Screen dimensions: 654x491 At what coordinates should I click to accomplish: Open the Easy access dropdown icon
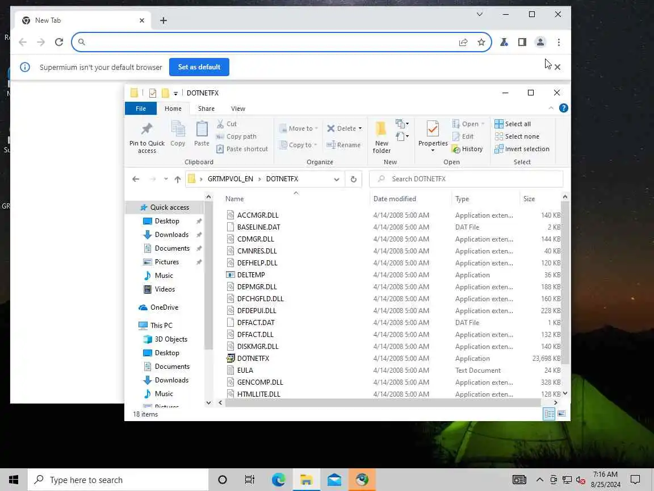pyautogui.click(x=402, y=136)
